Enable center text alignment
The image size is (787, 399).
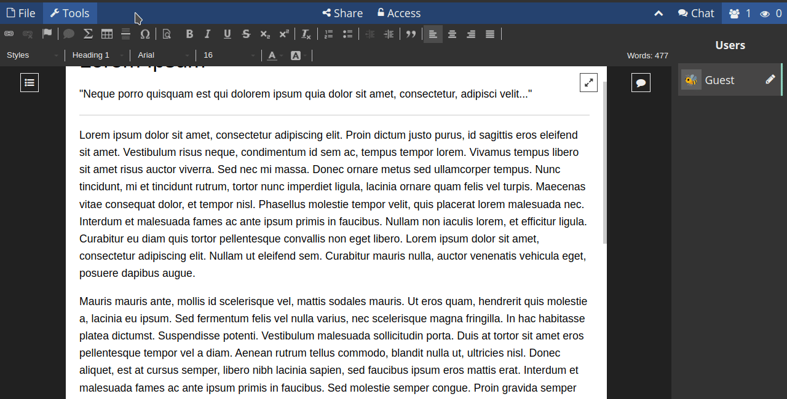click(452, 34)
